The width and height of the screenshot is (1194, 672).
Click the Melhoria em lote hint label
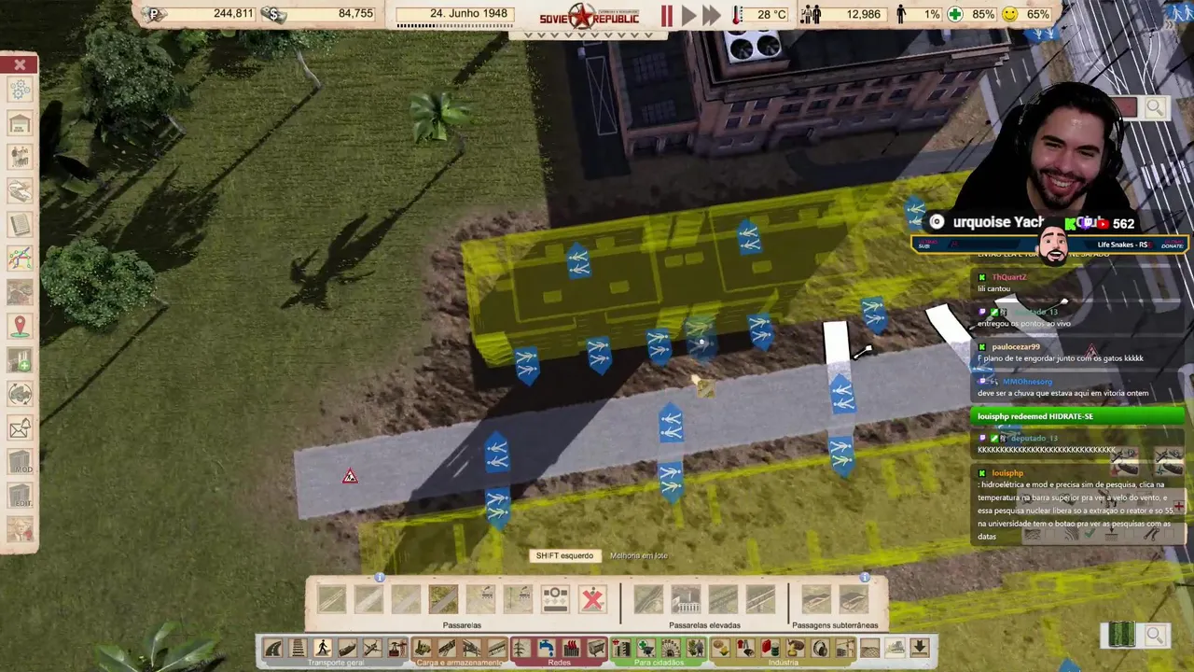[x=639, y=555]
